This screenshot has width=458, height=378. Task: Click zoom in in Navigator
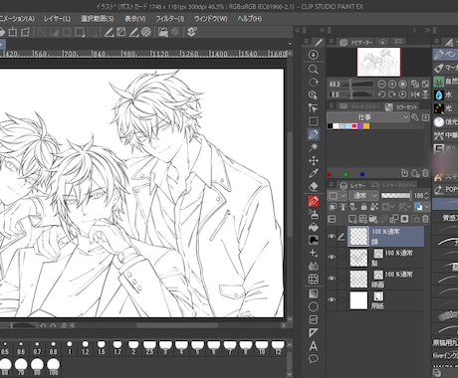pyautogui.click(x=392, y=85)
